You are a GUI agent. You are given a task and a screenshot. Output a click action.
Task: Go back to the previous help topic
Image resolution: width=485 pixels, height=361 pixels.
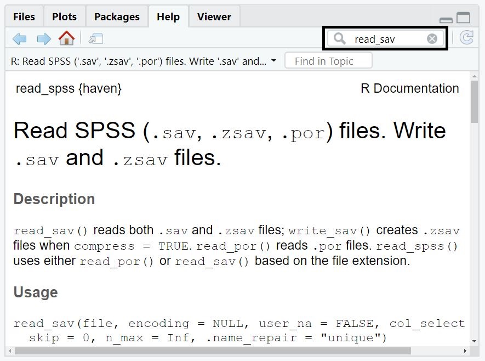[20, 38]
